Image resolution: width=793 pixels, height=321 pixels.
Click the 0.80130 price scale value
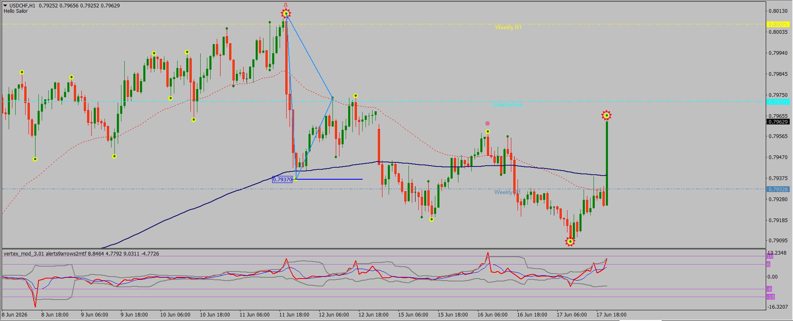click(x=778, y=11)
